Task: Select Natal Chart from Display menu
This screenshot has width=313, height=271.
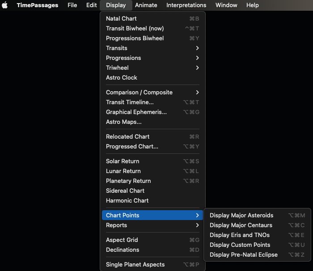Action: click(152, 19)
